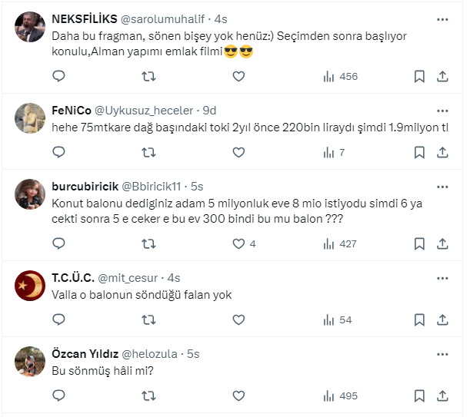The image size is (470, 417).
Task: Open T.C.Ü.C. flag profile picture
Action: coord(30,286)
